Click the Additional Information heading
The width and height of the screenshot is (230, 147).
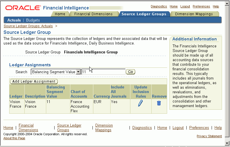(194, 39)
